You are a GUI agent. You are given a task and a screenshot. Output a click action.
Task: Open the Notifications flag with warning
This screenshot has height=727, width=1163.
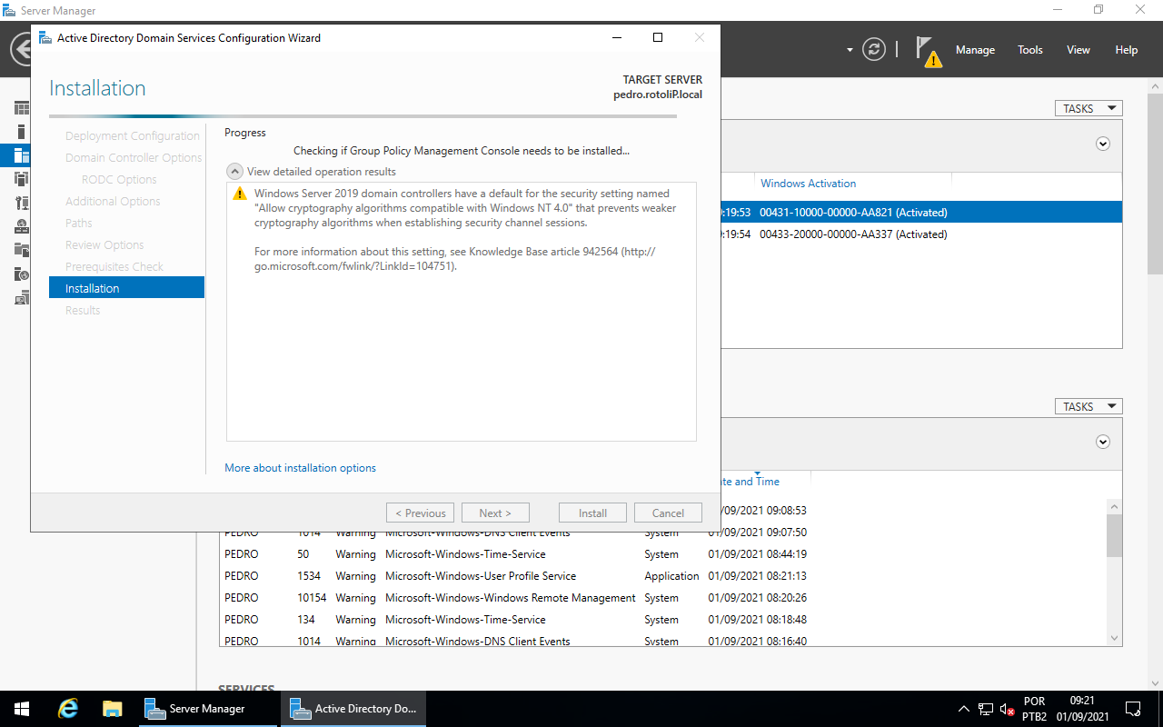point(928,51)
